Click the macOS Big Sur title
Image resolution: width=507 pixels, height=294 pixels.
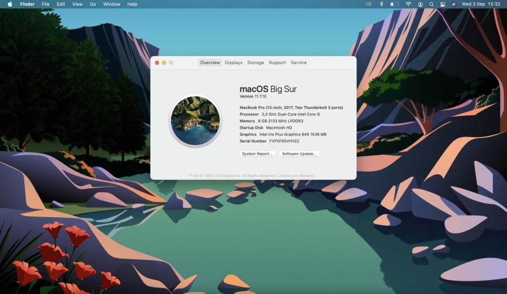coord(268,89)
